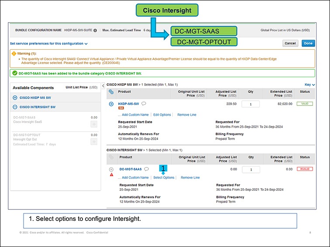330x247 pixels.
Task: Click the Qty field for DC-MGT-SAAS
Action: [251, 169]
